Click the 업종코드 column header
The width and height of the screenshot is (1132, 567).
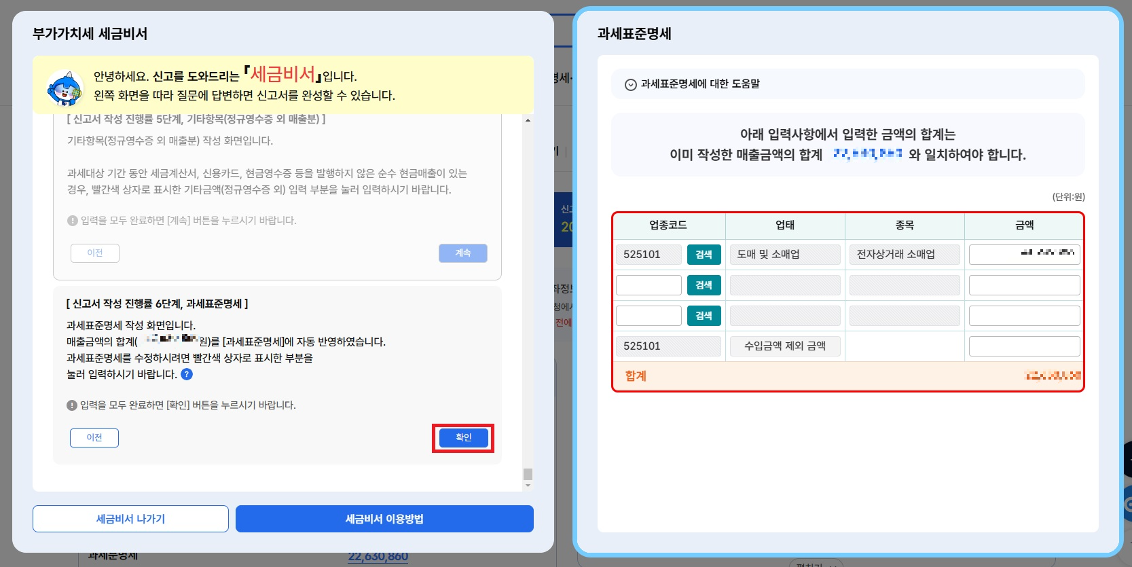coord(668,225)
